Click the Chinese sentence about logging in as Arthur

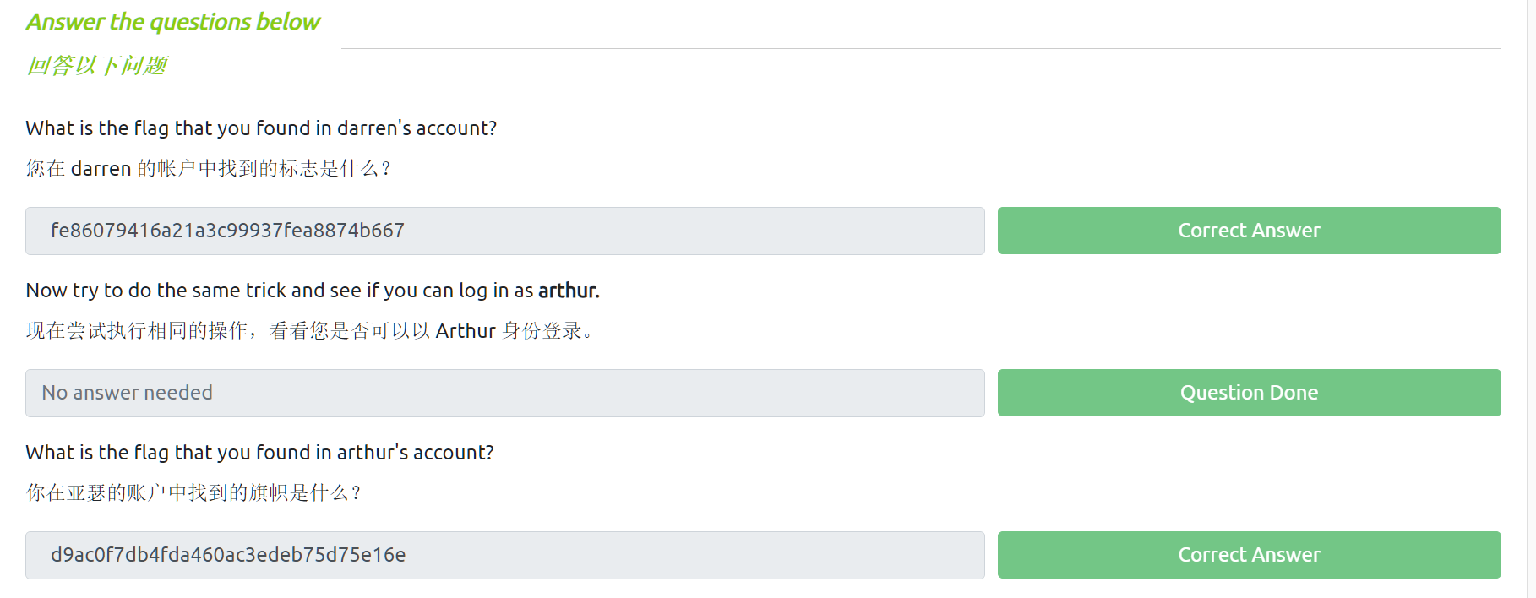309,331
